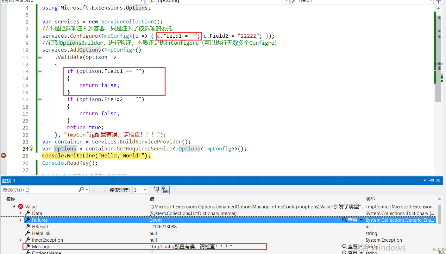Image resolution: width=446 pixels, height=254 pixels.
Task: Click the back arrow beside the watch search box
Action: tap(95, 190)
